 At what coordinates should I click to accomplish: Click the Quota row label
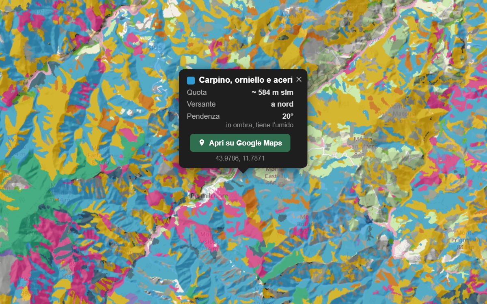pyautogui.click(x=197, y=92)
